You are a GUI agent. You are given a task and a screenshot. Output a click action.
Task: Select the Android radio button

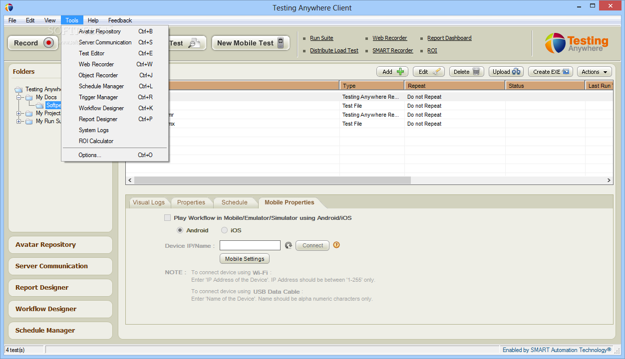tap(180, 230)
